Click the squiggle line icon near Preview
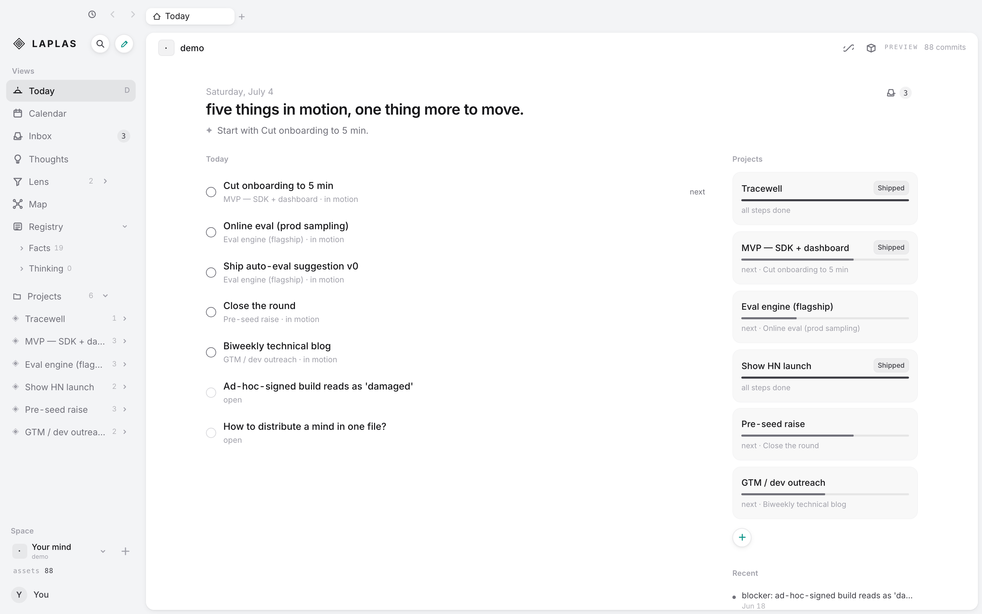 (848, 48)
